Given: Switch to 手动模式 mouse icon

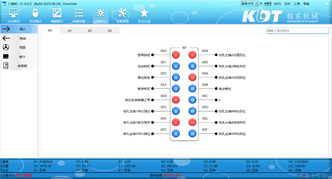Looking at the screenshot, I should (x=35, y=14).
